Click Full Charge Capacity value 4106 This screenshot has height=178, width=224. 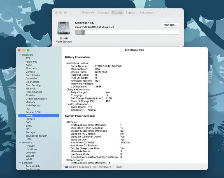coord(109,98)
